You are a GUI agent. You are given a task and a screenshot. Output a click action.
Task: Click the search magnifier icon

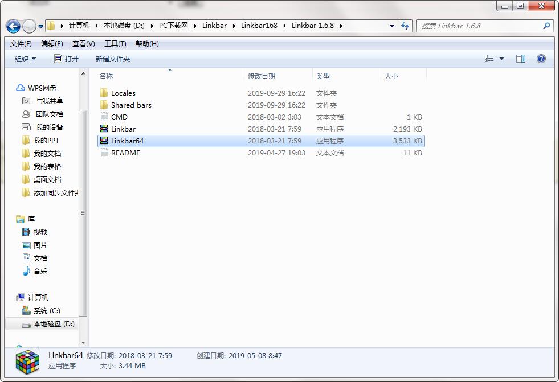pos(546,26)
